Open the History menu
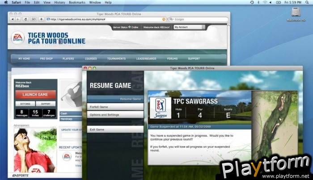Viewport: 313px width, 180px height. coord(59,2)
